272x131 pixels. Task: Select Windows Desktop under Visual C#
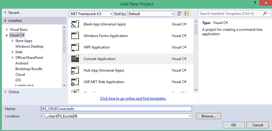(29, 46)
